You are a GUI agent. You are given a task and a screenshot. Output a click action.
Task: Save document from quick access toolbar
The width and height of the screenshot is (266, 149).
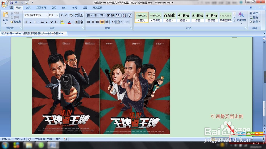[11, 3]
